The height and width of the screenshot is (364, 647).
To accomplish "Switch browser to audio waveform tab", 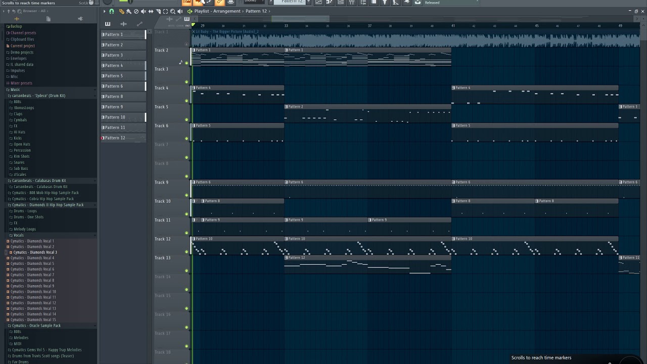I will [17, 19].
